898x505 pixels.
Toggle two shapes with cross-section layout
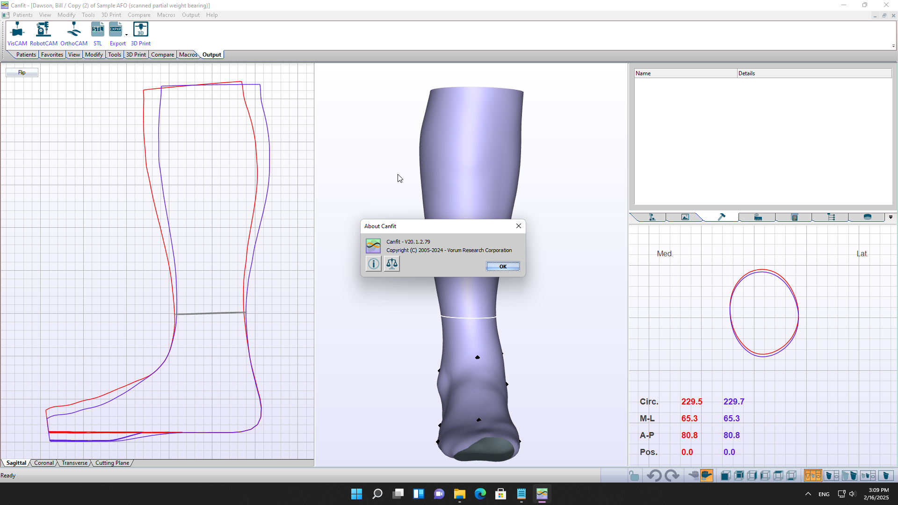(x=868, y=476)
